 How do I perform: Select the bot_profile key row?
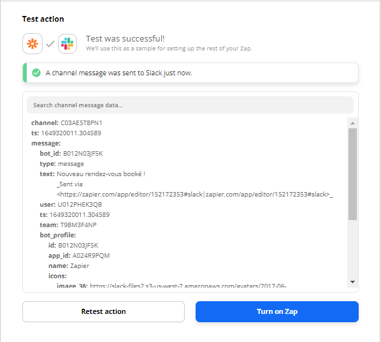tap(58, 235)
